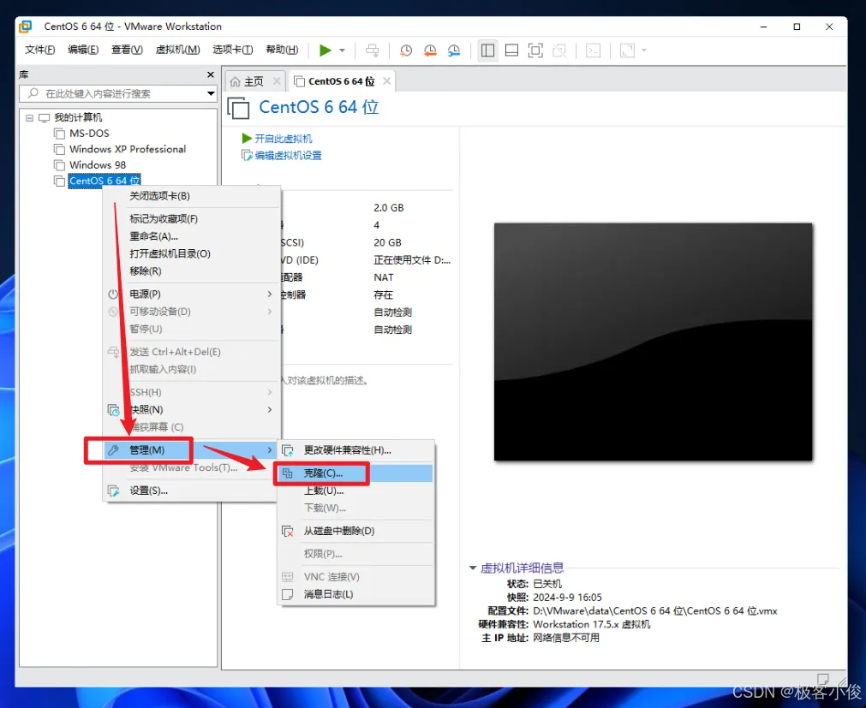Expand the 电源(P) submenu
The image size is (866, 708).
pos(192,294)
